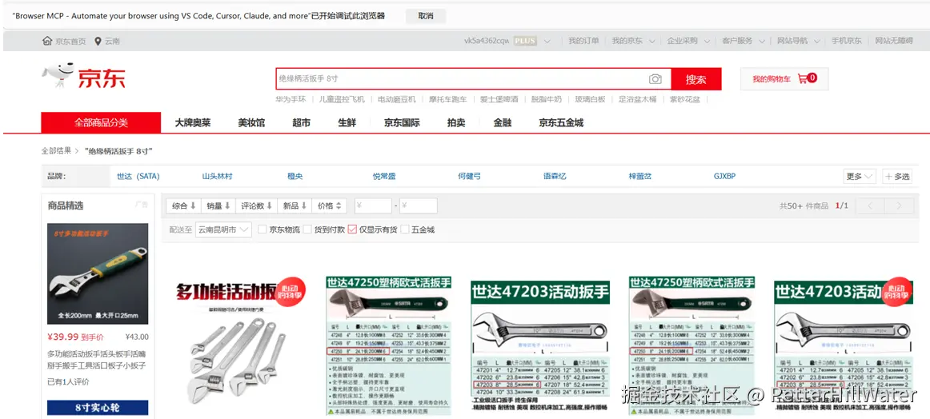The height and width of the screenshot is (419, 930).
Task: Click 已有1人评价 review link
Action: pyautogui.click(x=68, y=381)
